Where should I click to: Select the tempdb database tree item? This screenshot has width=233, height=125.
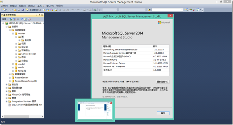tap(20, 71)
